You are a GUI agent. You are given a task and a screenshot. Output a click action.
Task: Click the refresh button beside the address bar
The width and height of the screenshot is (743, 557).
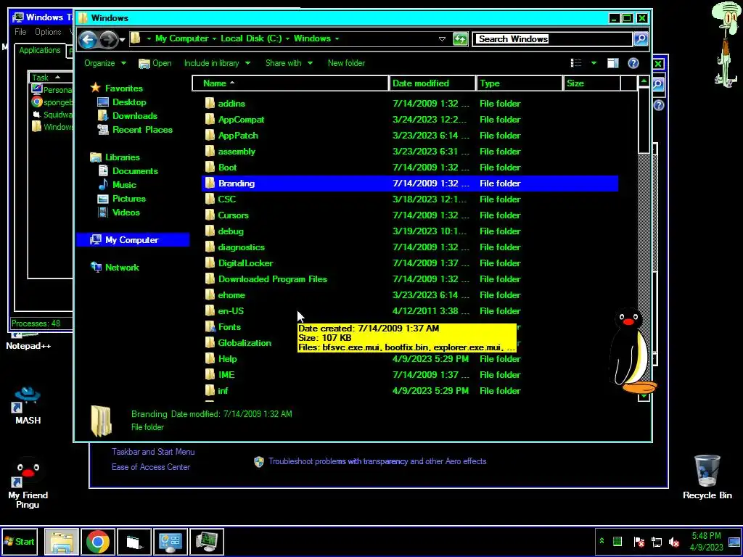tap(460, 39)
